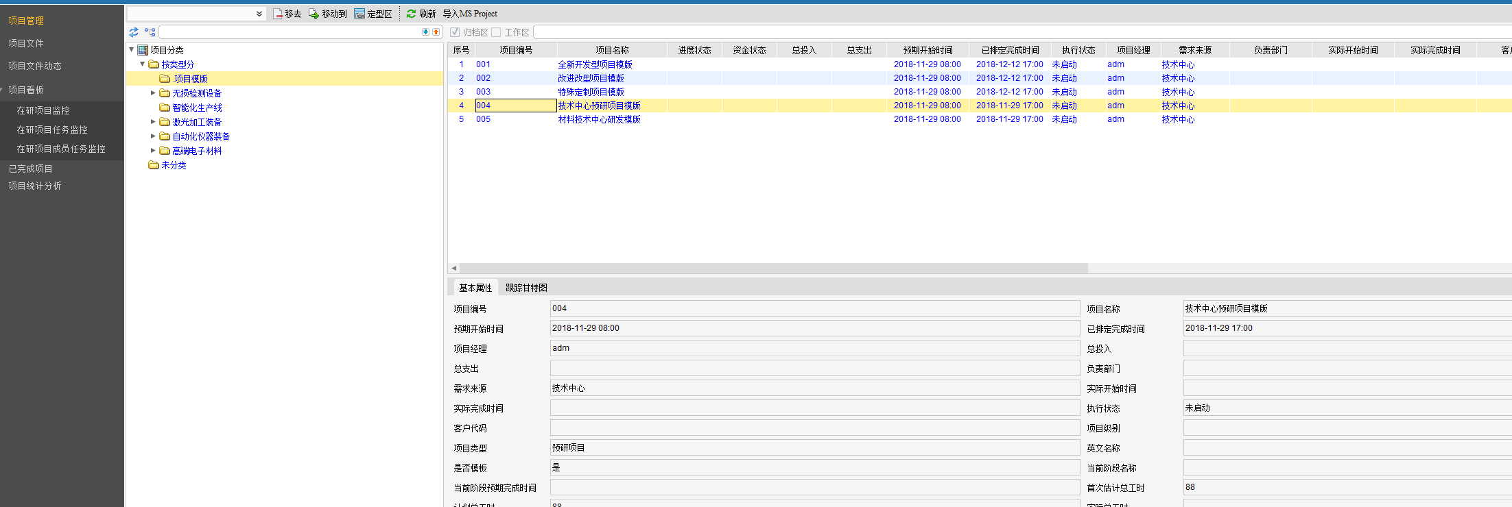Expand the 激光加工装备 tree folder
1512x507 pixels.
pos(153,121)
